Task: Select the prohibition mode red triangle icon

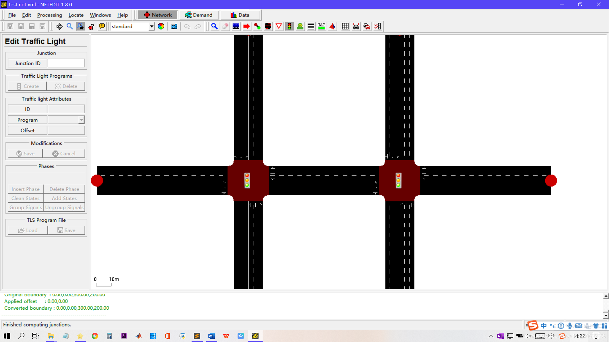Action: (x=279, y=26)
